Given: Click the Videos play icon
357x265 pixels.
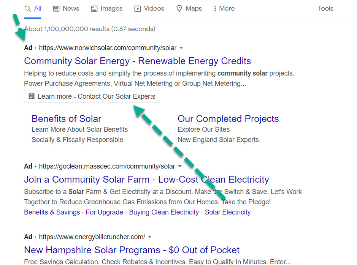Looking at the screenshot, I should 138,8.
